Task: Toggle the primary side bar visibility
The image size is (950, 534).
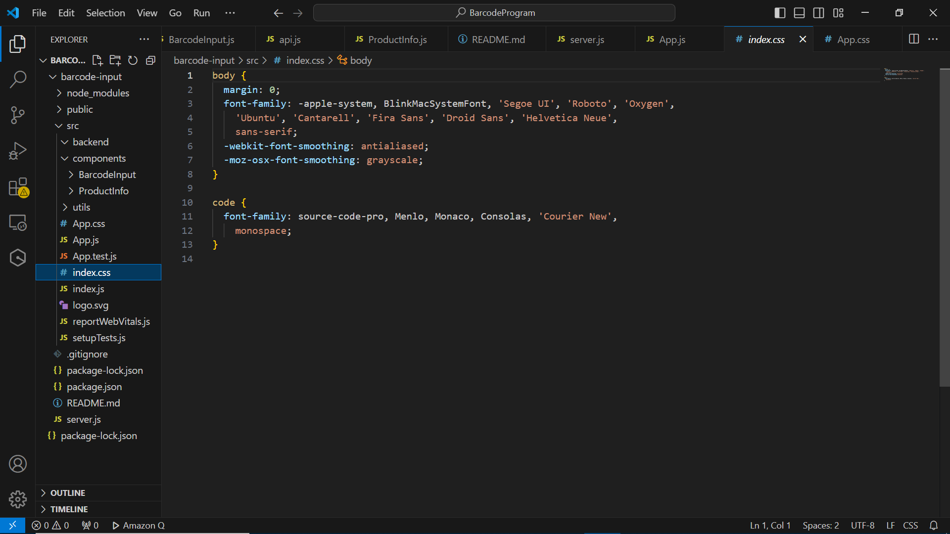Action: pos(780,13)
